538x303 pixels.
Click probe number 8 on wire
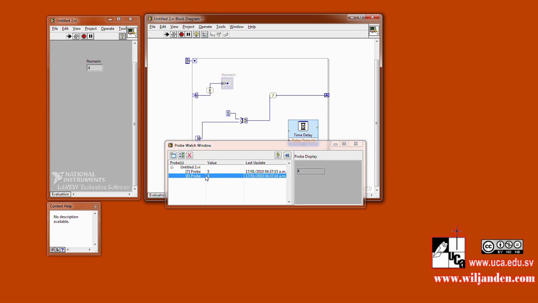(210, 90)
